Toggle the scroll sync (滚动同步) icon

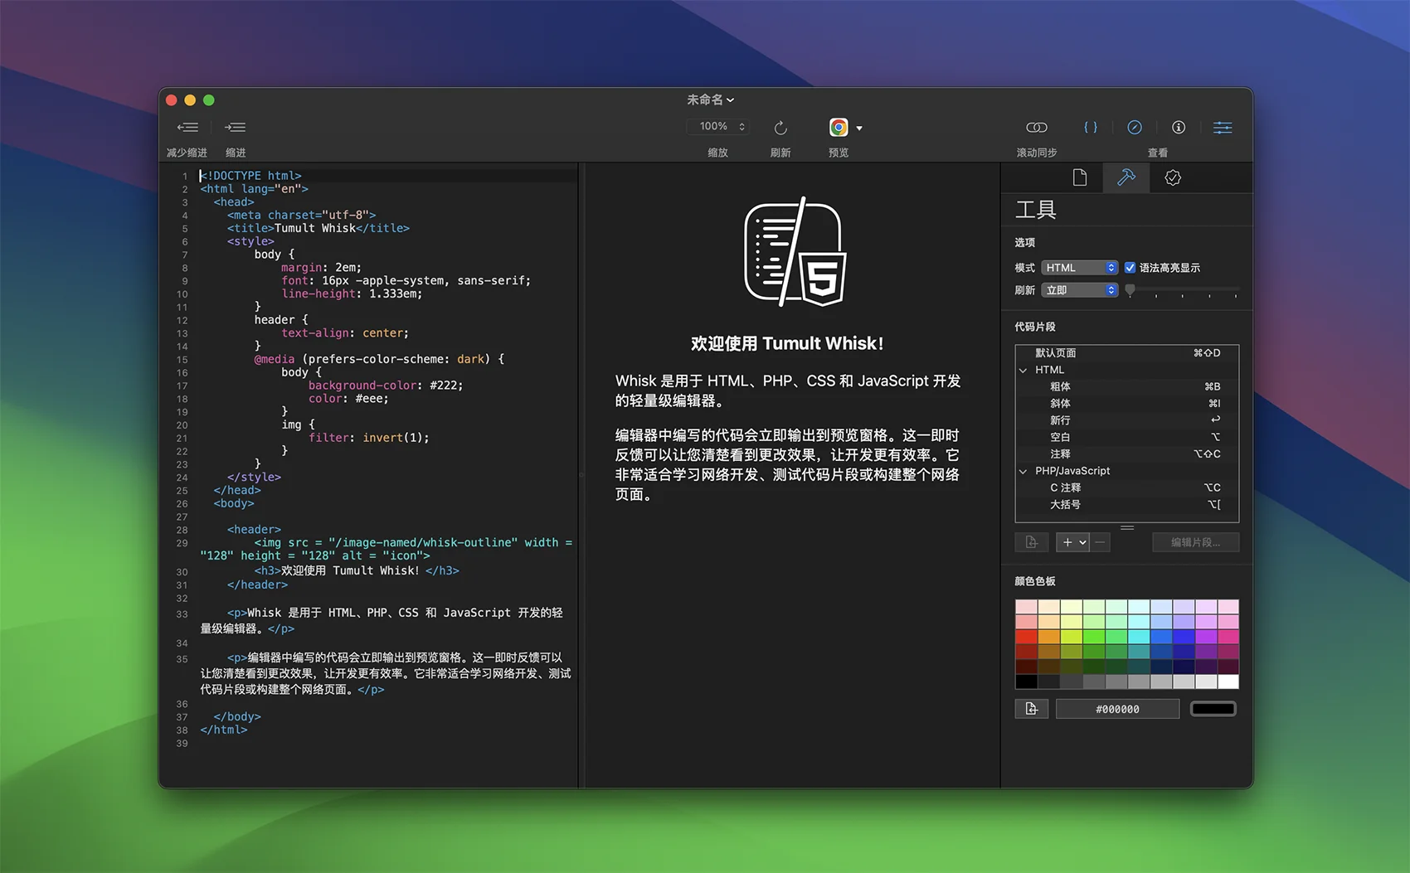tap(1037, 128)
